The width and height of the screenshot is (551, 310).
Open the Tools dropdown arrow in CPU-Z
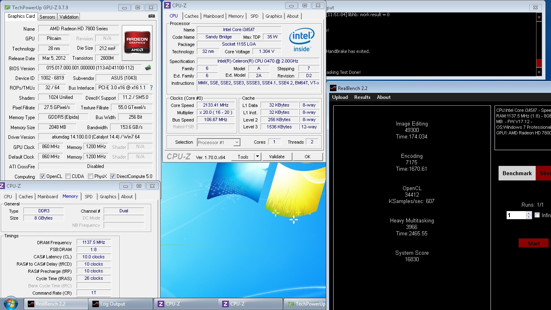click(x=258, y=157)
